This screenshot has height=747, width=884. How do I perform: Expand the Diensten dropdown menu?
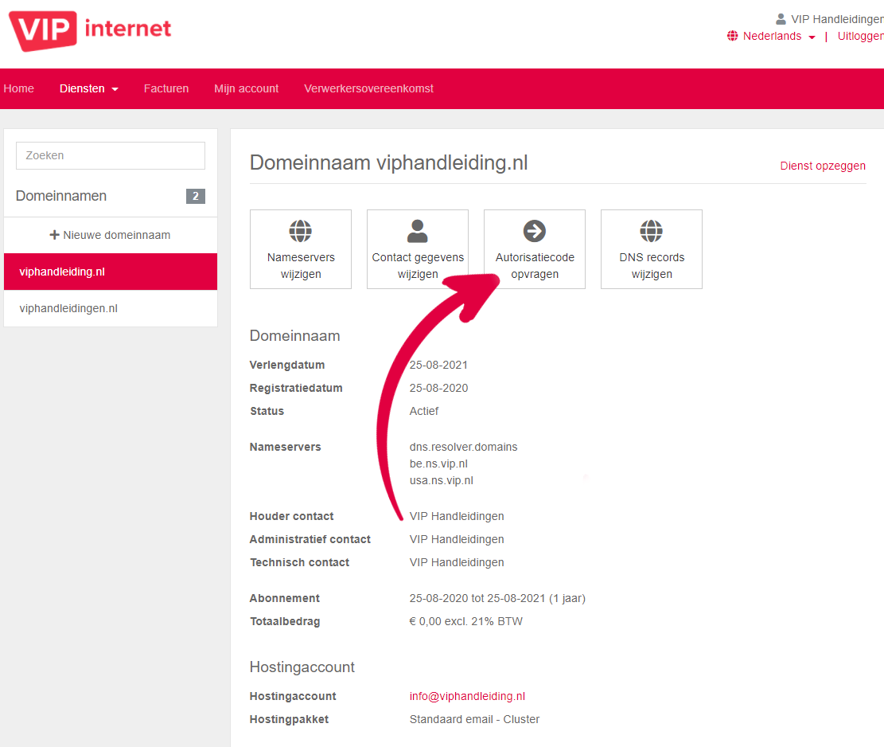(x=89, y=88)
